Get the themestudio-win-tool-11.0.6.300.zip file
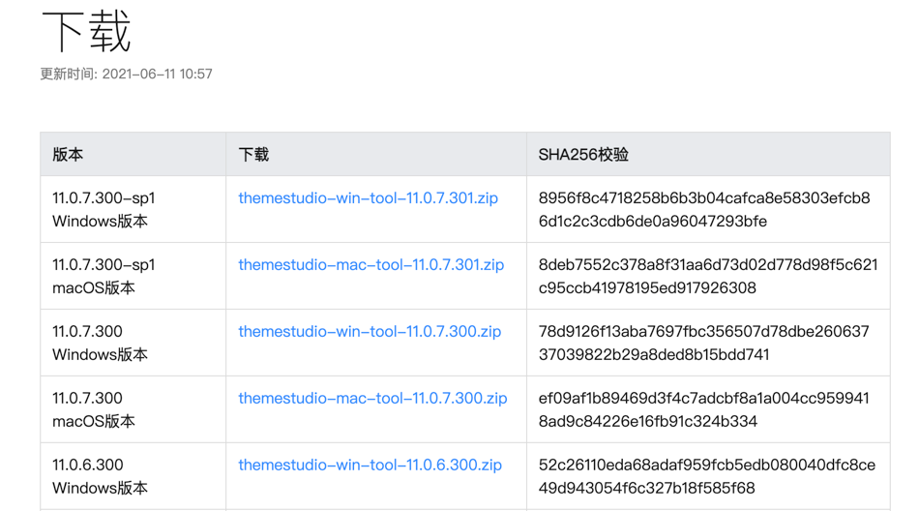The width and height of the screenshot is (919, 511). point(370,466)
